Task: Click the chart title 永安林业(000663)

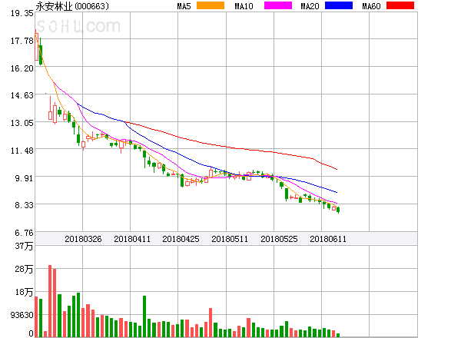Action: point(72,6)
